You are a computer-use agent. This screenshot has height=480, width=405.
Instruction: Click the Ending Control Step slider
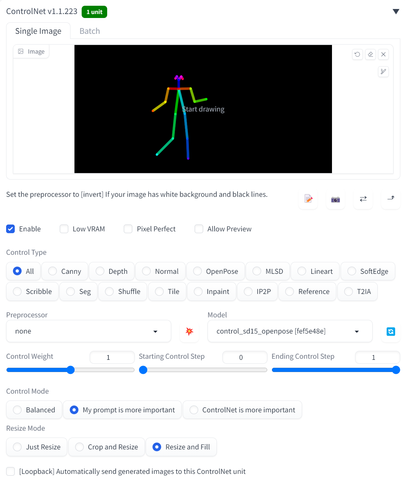pyautogui.click(x=336, y=370)
